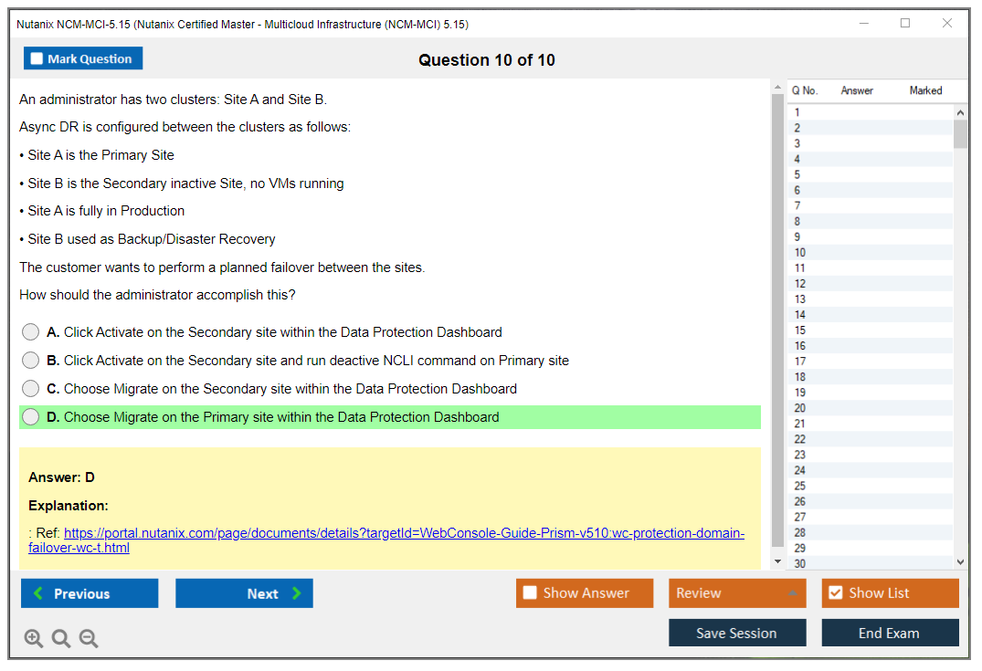Go to the Previous question
The height and width of the screenshot is (671, 982).
[90, 593]
